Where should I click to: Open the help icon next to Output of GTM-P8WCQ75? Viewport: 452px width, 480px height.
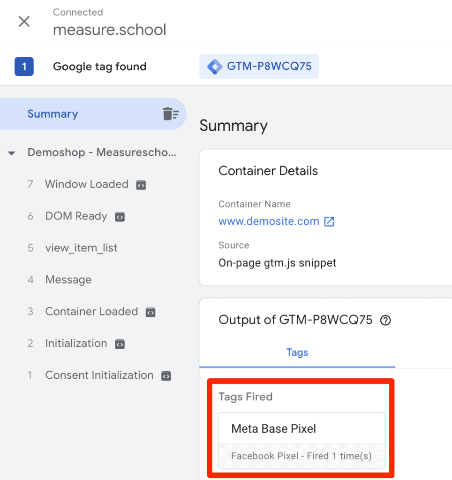[x=385, y=320]
